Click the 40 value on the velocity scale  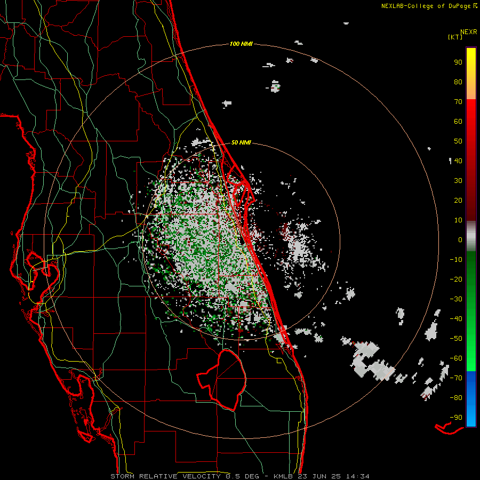458,161
